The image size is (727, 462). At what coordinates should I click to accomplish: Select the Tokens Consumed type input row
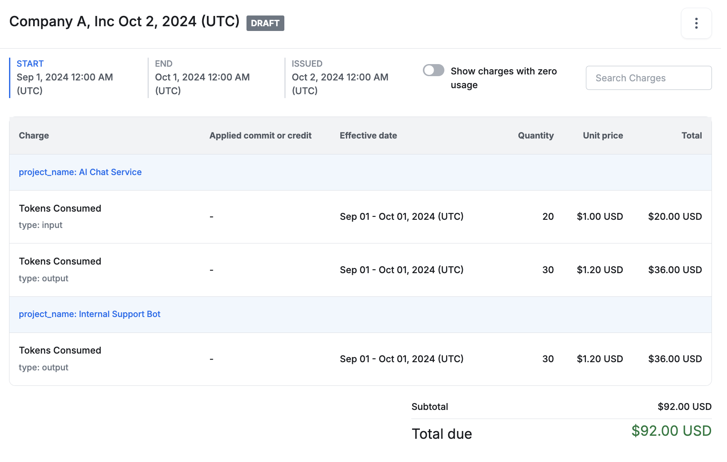60,216
